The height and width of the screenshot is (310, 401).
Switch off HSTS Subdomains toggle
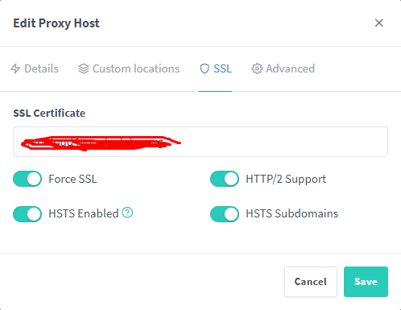[x=225, y=214]
